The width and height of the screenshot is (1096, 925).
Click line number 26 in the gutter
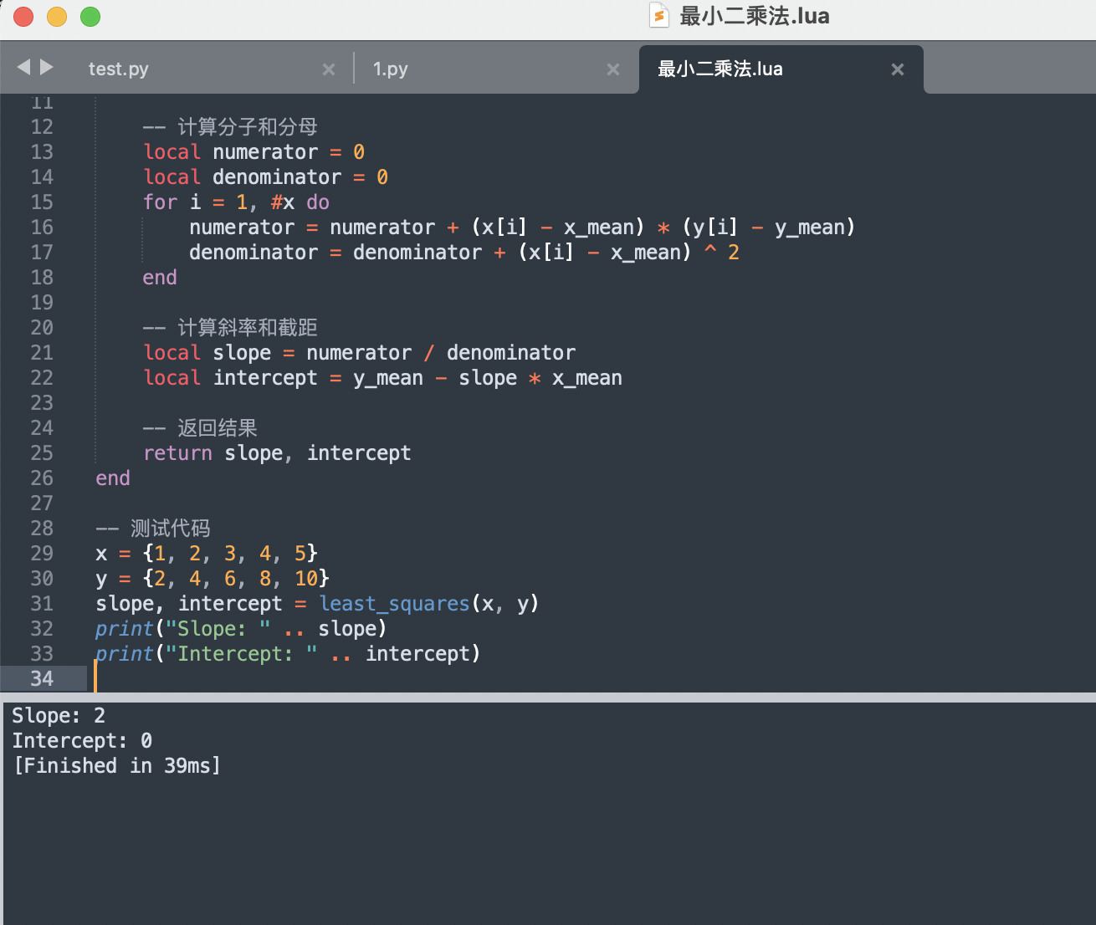pyautogui.click(x=42, y=478)
